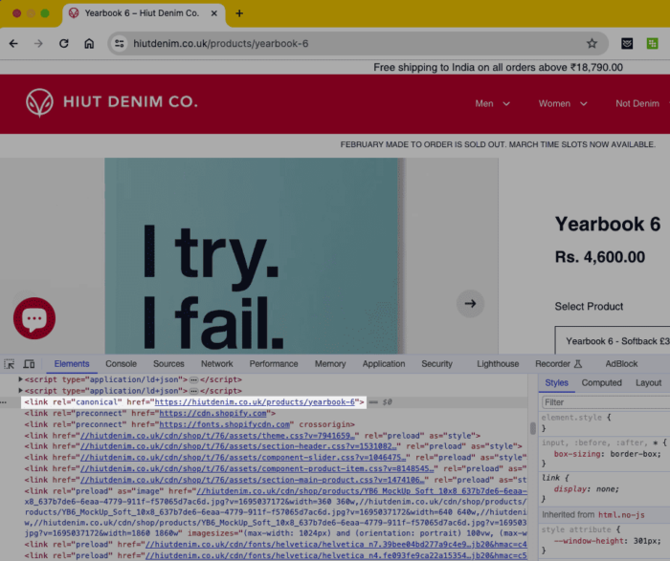The width and height of the screenshot is (670, 561).
Task: Open the browser home page
Action: (89, 44)
